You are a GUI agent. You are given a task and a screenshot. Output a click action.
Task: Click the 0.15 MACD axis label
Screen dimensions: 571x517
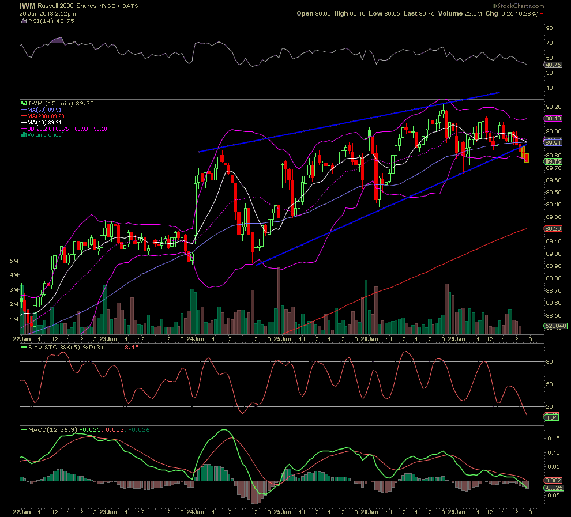point(554,439)
